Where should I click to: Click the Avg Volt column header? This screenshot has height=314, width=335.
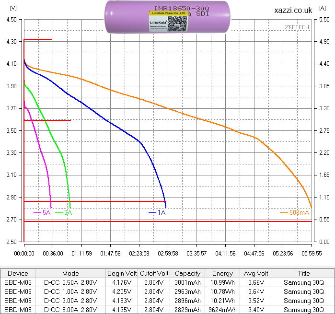[256, 273]
